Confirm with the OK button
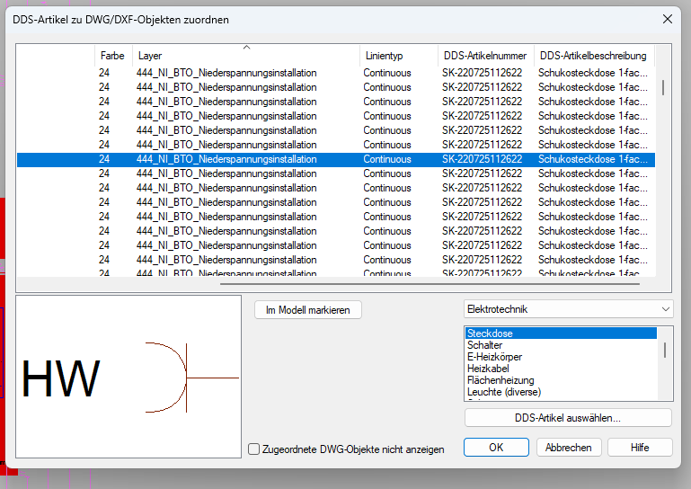This screenshot has height=489, width=691. (x=496, y=448)
